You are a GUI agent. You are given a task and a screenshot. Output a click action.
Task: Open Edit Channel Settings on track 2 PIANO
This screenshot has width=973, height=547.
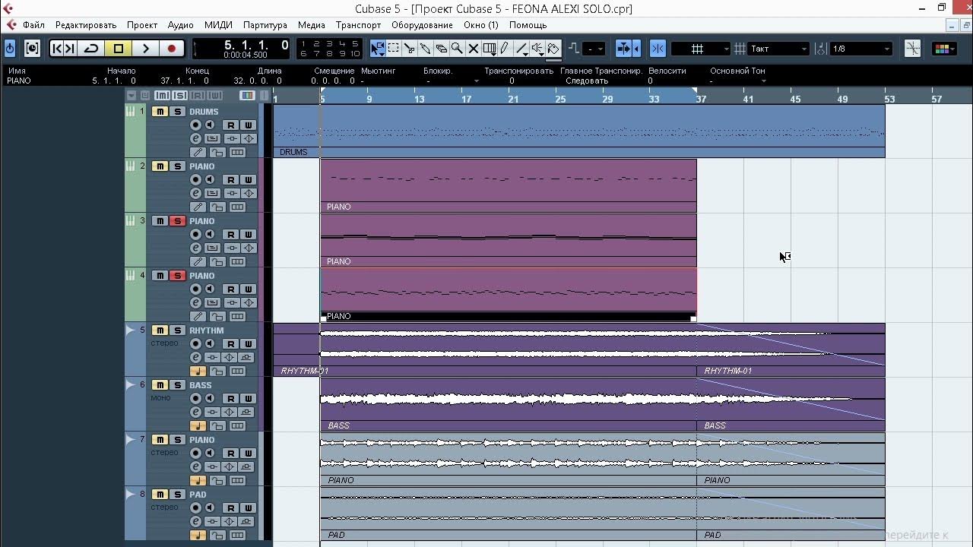click(196, 194)
